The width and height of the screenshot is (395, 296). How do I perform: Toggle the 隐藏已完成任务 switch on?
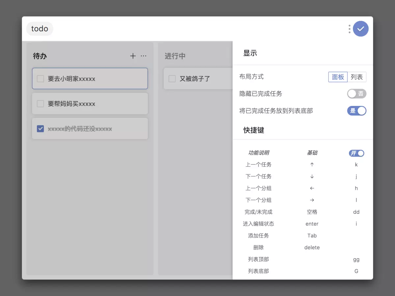[x=356, y=94]
